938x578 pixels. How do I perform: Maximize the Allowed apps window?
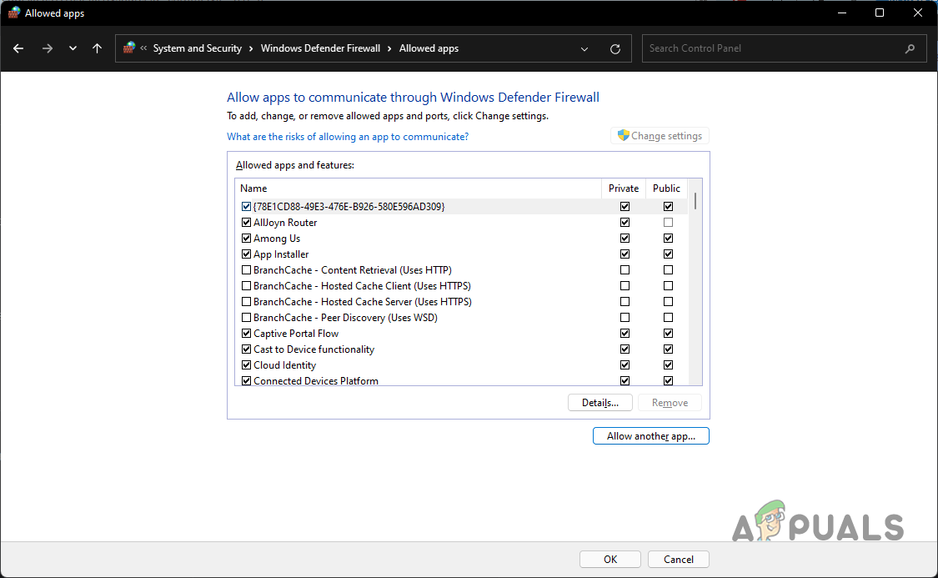[x=880, y=13]
